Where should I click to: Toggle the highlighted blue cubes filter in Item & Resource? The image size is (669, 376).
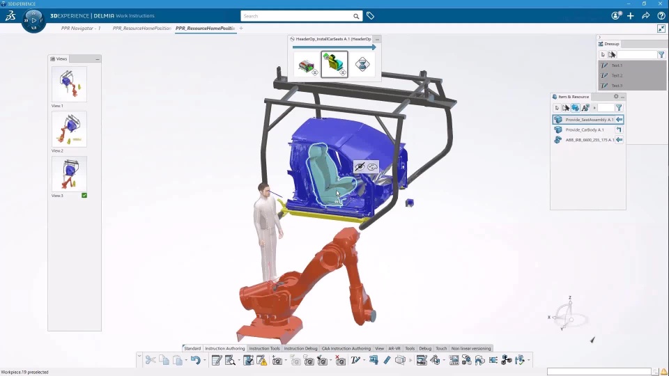click(575, 108)
